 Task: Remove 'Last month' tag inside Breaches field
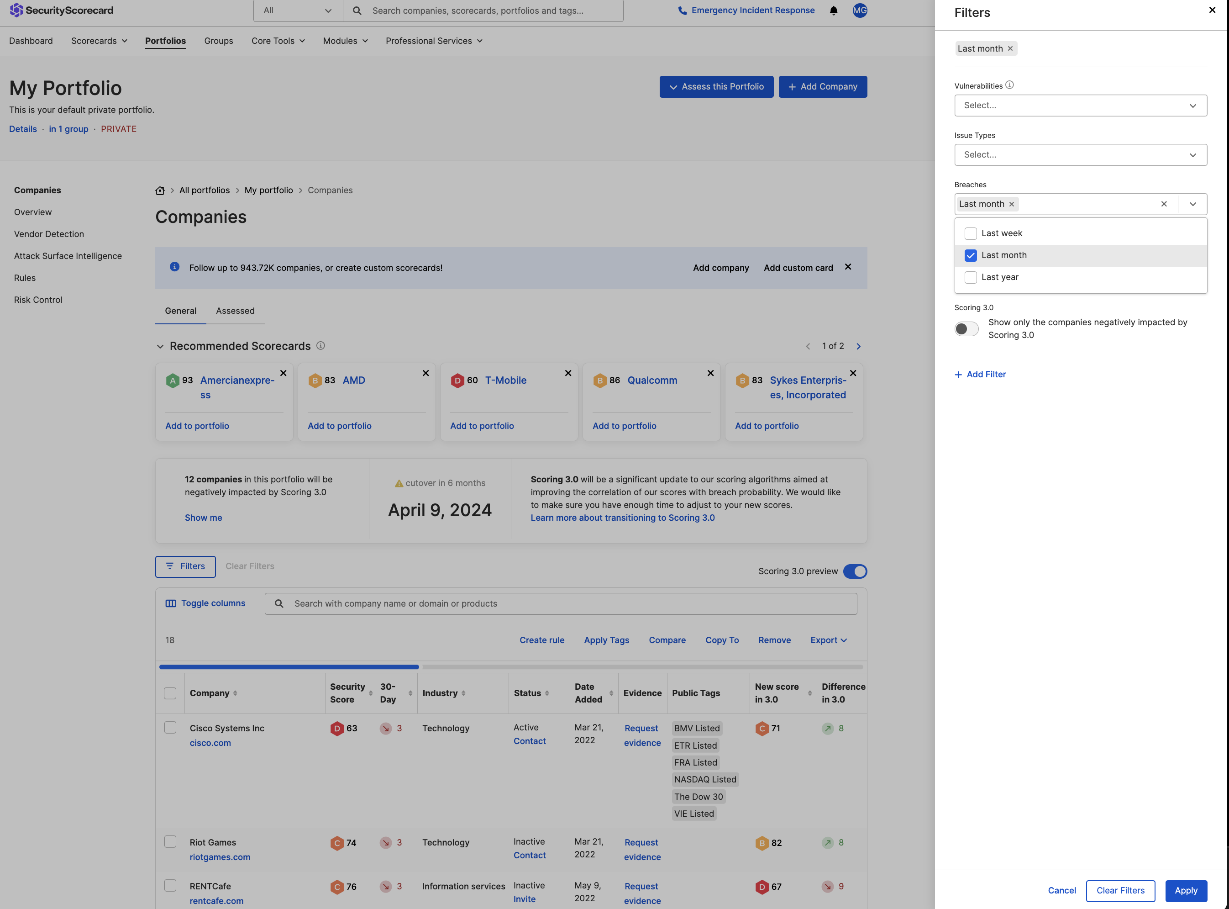click(1011, 204)
